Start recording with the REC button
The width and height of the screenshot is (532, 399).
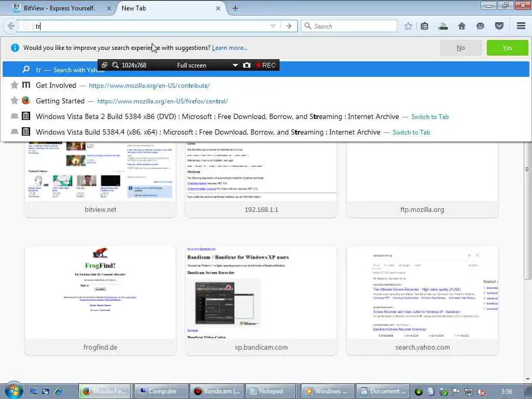[x=265, y=65]
